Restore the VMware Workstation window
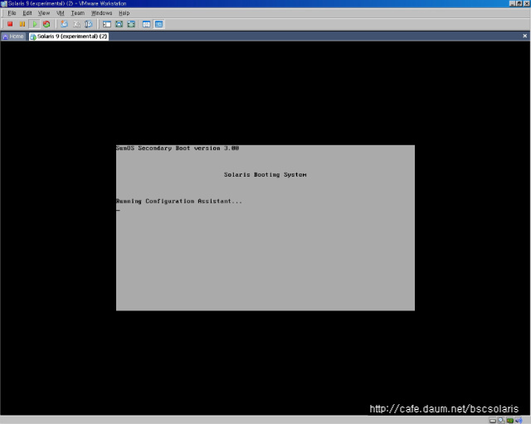Image resolution: width=531 pixels, height=424 pixels. [x=519, y=3]
